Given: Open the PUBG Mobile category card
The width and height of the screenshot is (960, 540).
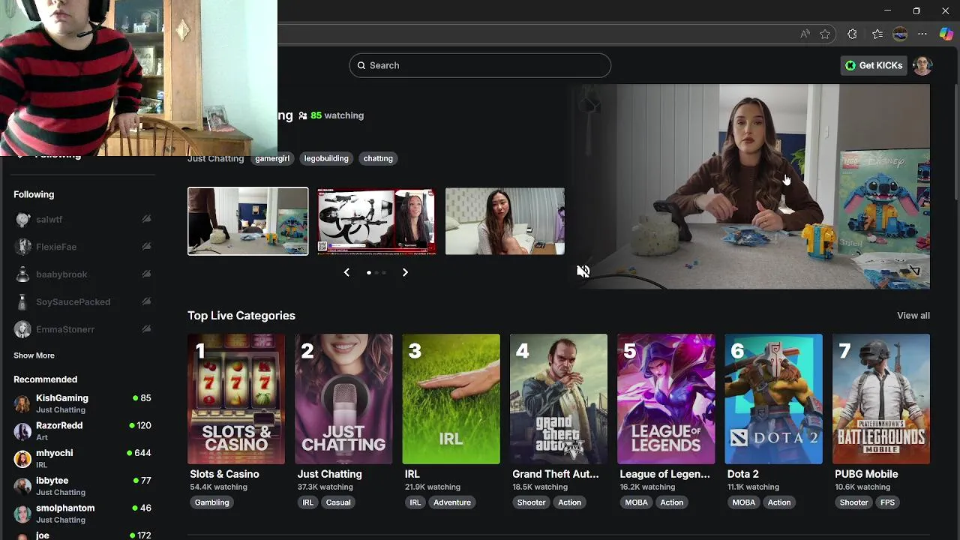Looking at the screenshot, I should pyautogui.click(x=881, y=399).
